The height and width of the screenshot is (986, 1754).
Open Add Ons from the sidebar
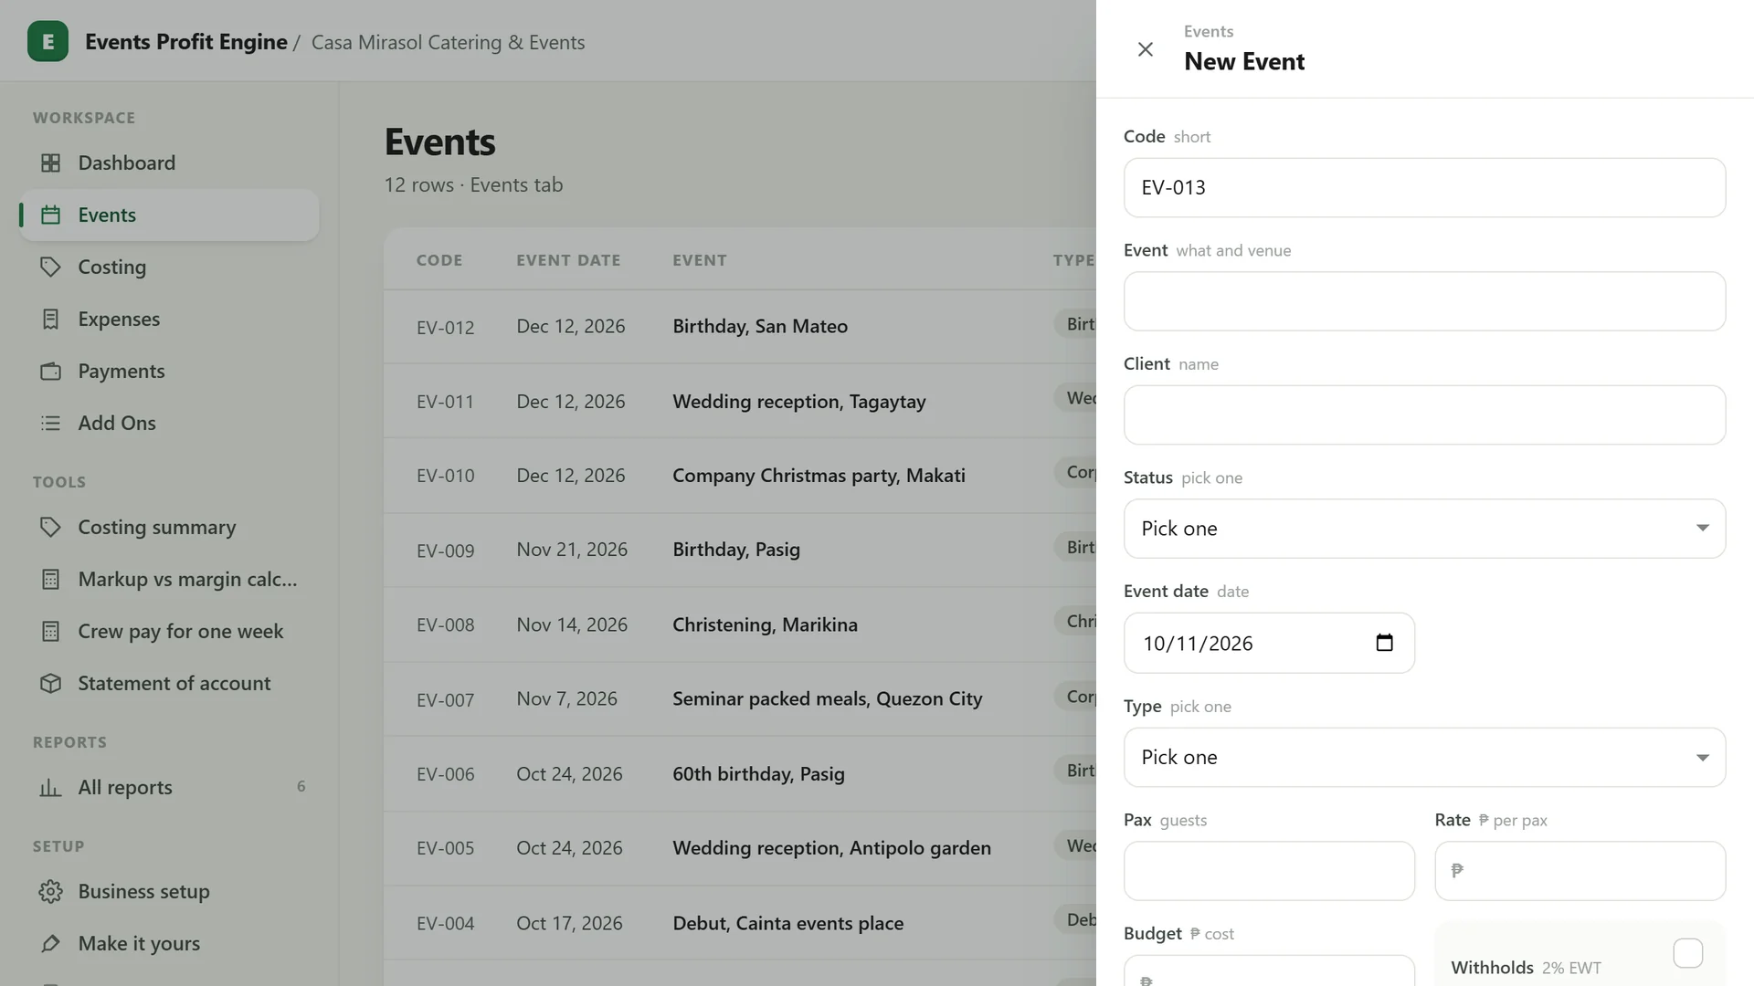tap(169, 423)
